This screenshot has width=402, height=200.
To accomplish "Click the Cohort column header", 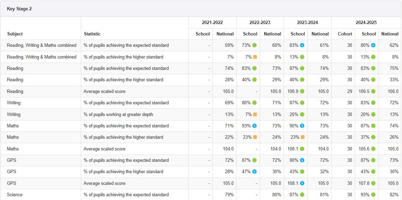I will [345, 34].
